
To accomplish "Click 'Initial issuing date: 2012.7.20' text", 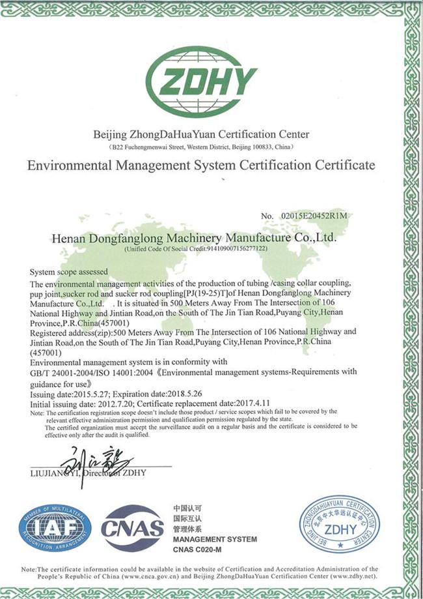I will click(81, 403).
